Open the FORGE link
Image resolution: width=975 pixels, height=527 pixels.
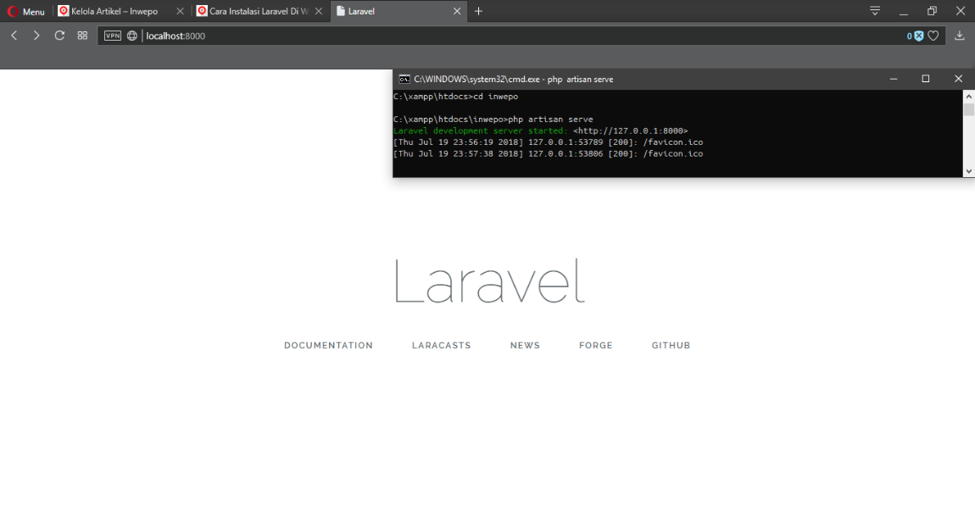point(596,346)
